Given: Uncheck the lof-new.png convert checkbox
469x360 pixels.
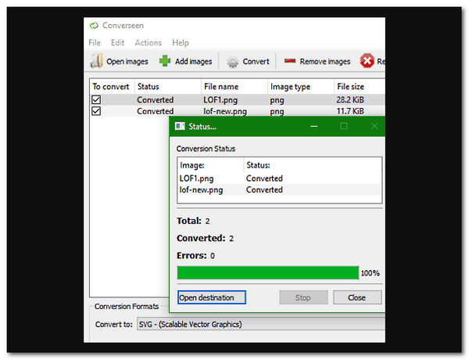Looking at the screenshot, I should (x=96, y=111).
